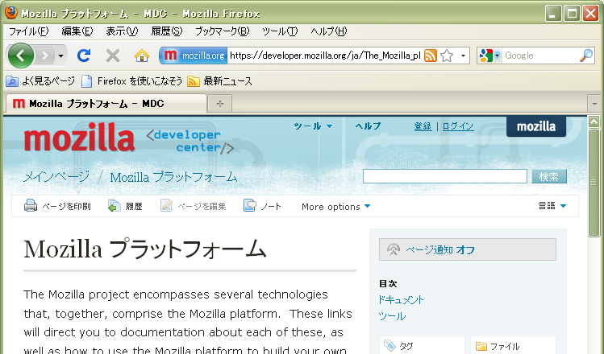Viewport: 604px width, 354px height.
Task: Open the ヘルプ(H) menu
Action: click(328, 31)
